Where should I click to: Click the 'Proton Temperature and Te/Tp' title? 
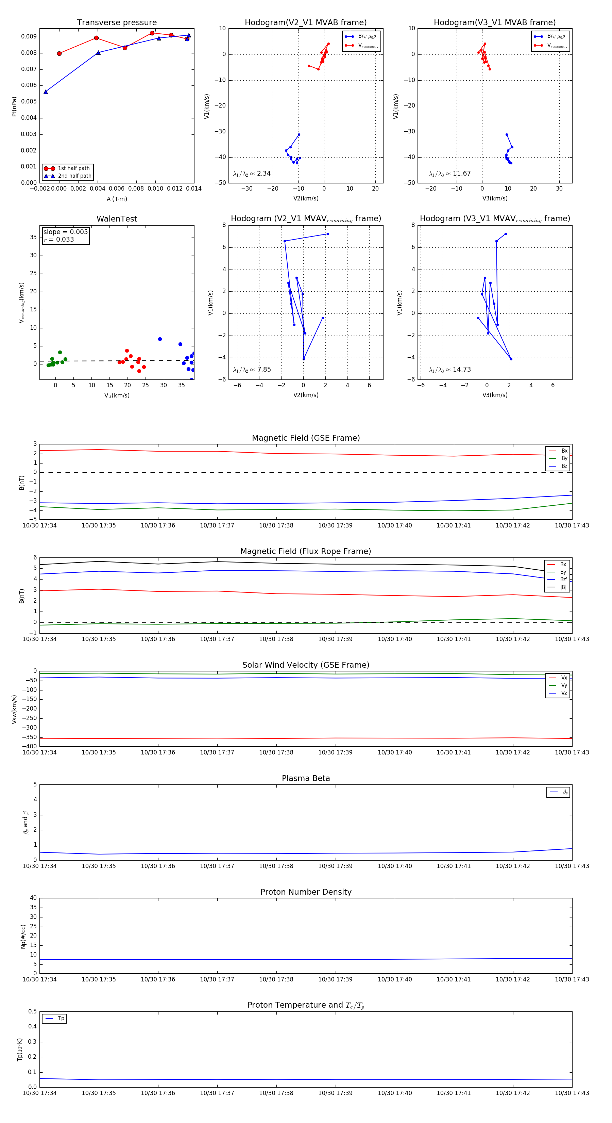(x=306, y=1005)
